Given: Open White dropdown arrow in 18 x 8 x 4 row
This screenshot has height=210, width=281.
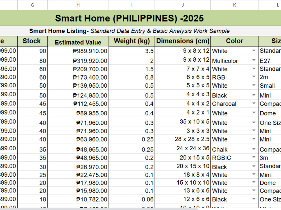Looking at the screenshot, I should 254,174.
